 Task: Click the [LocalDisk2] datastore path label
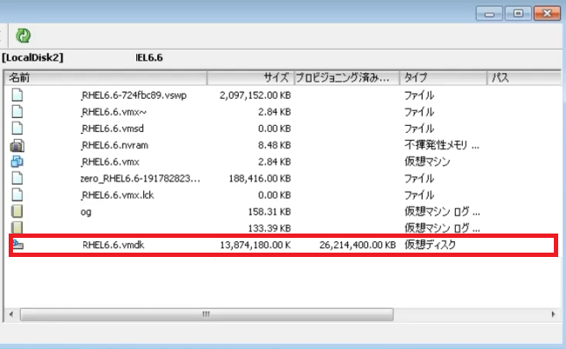click(32, 58)
